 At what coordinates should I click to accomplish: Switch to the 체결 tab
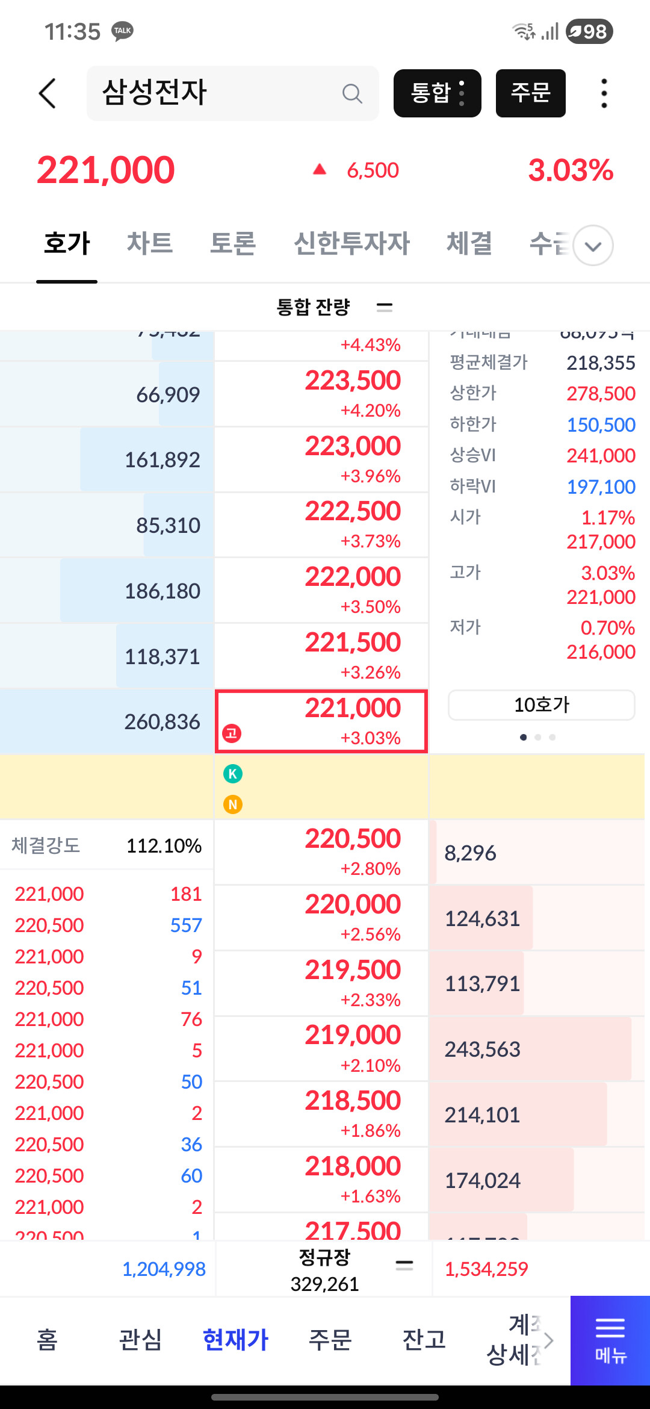[x=469, y=243]
